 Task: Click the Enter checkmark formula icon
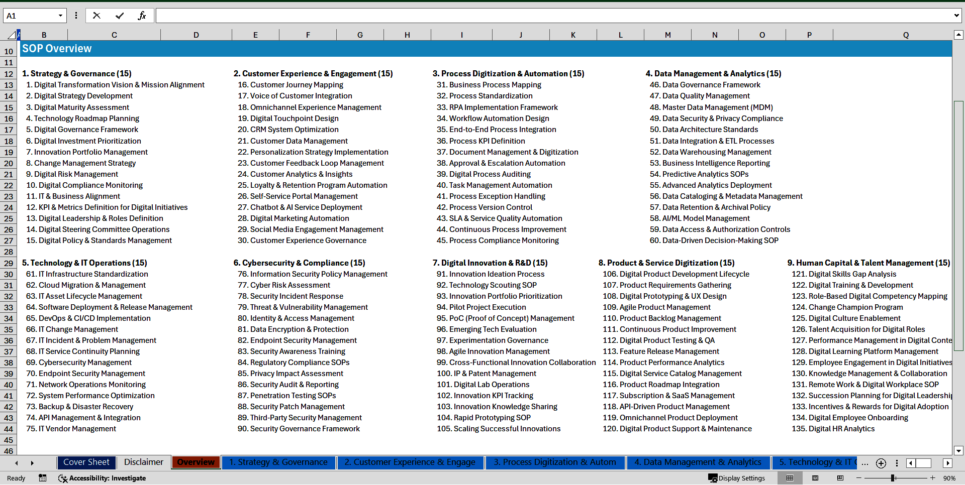pos(120,16)
